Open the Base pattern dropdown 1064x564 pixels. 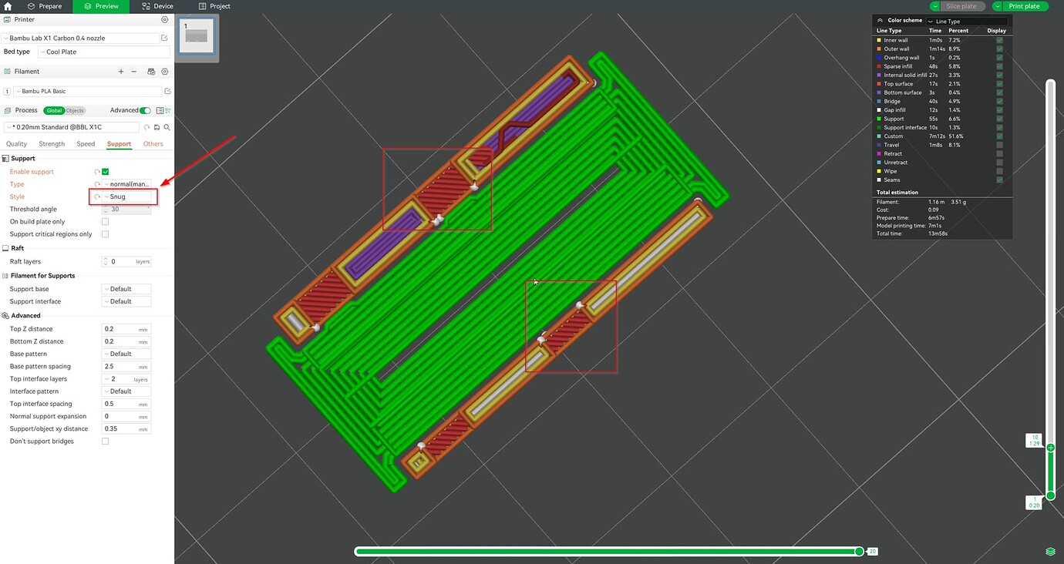[126, 354]
